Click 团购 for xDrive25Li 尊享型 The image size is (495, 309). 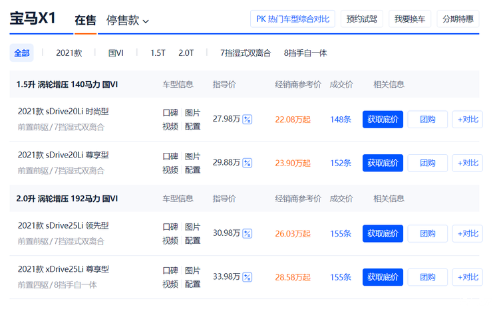coord(427,277)
